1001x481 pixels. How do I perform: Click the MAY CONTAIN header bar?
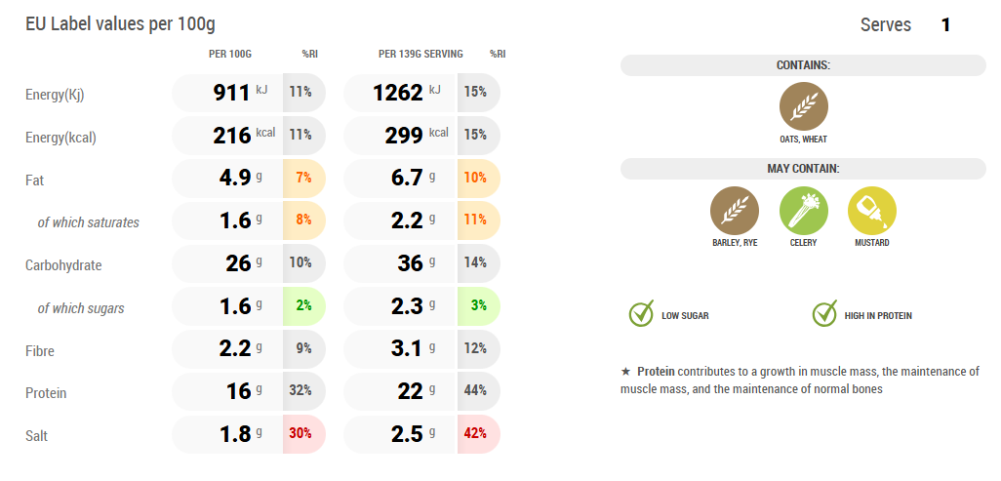803,169
